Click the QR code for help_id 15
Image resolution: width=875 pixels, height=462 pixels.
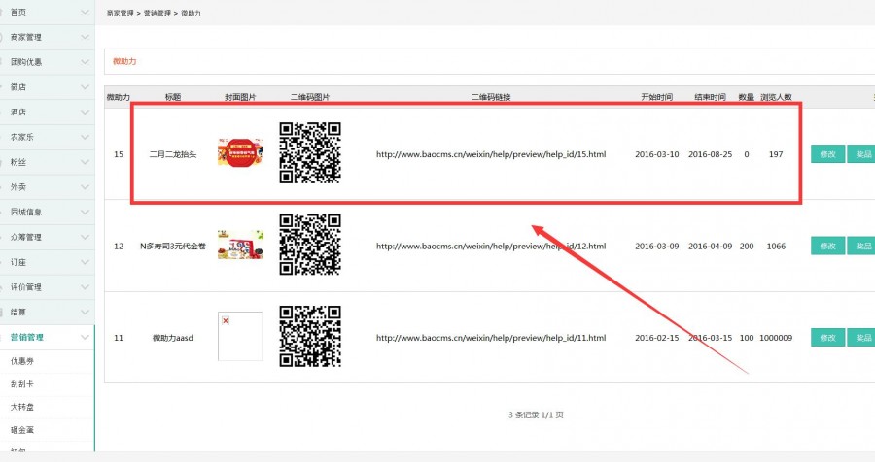click(310, 153)
